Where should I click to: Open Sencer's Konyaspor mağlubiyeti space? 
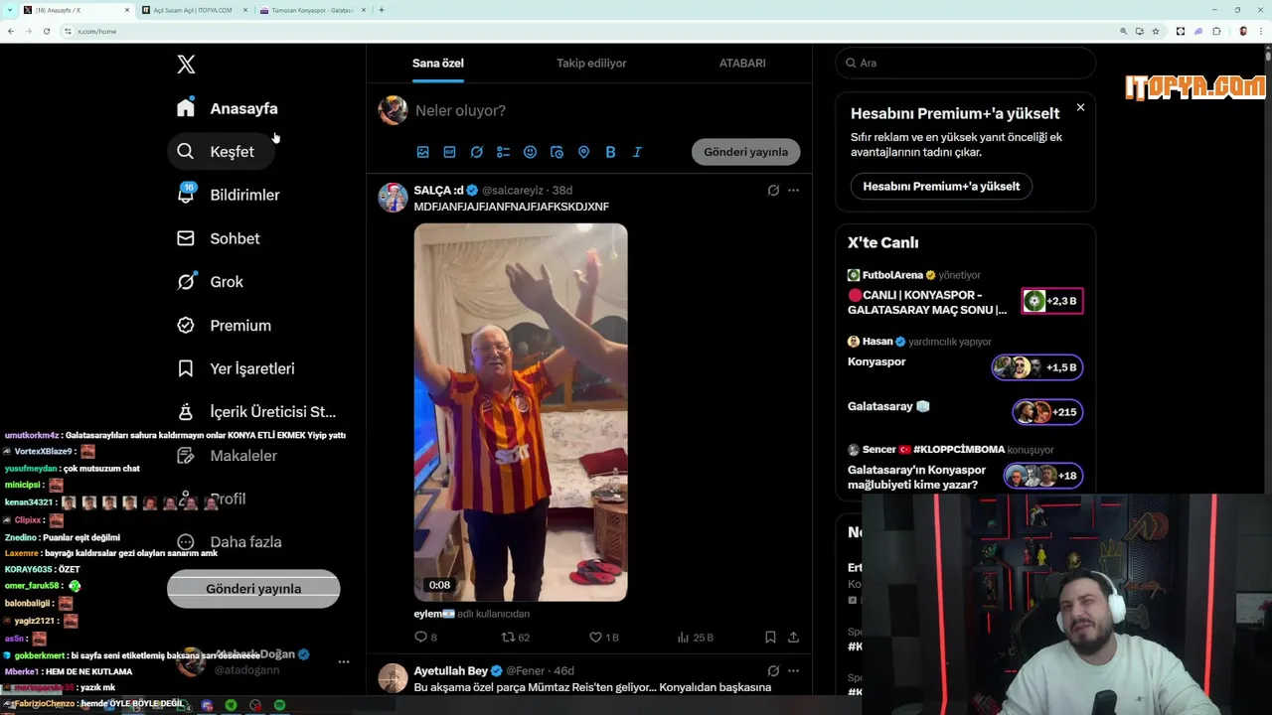click(965, 468)
